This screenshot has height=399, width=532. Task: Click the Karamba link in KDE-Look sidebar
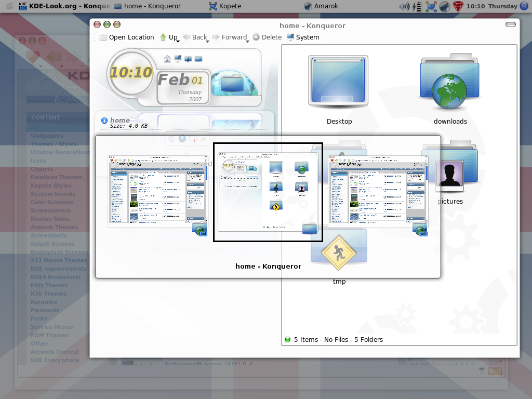pos(44,302)
